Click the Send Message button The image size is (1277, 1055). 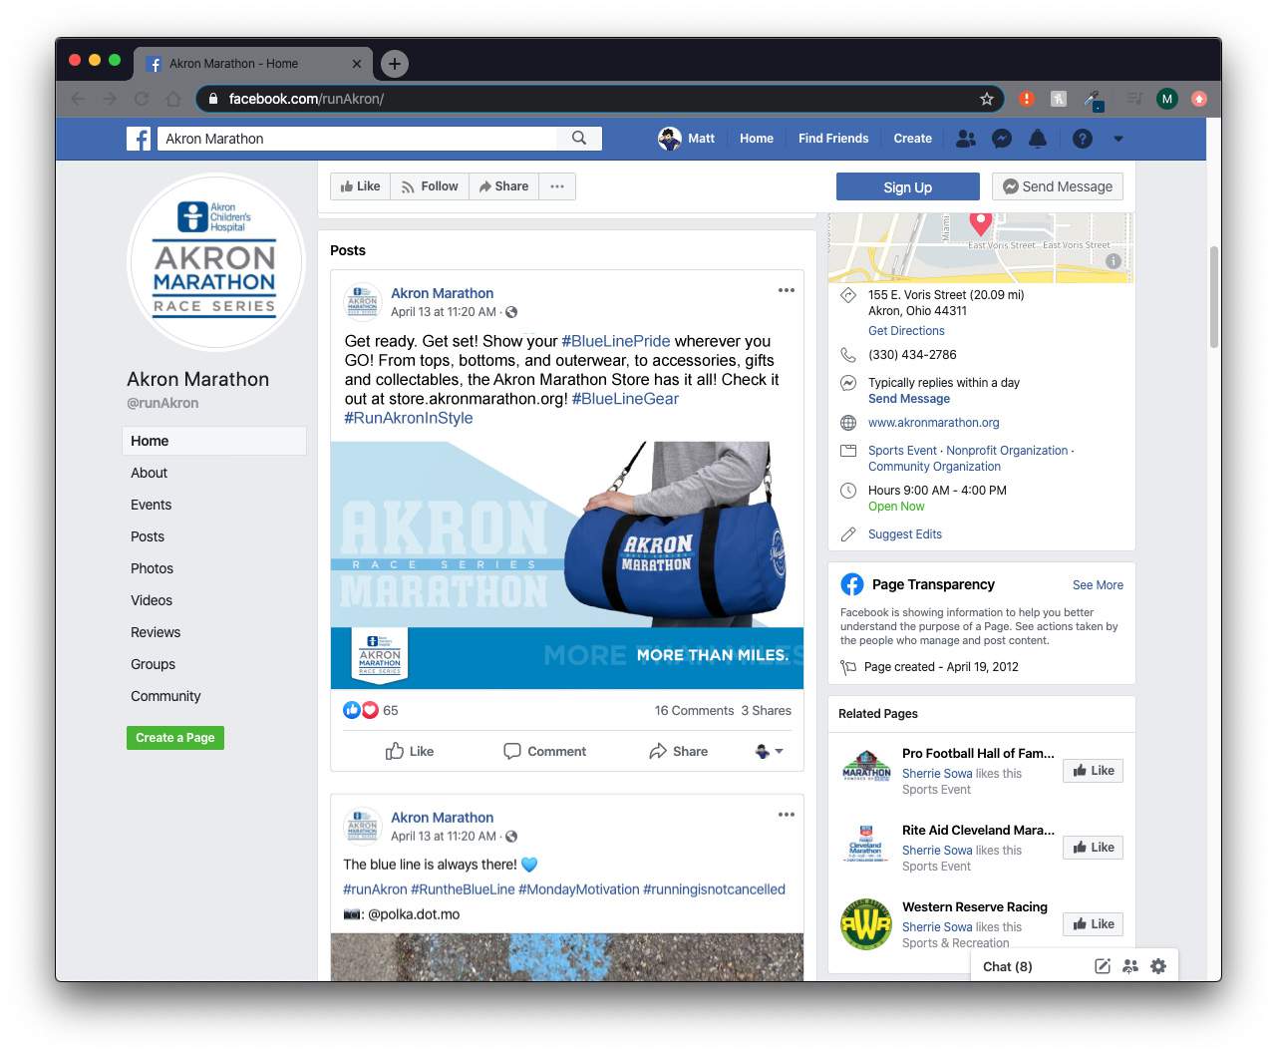coord(1058,186)
